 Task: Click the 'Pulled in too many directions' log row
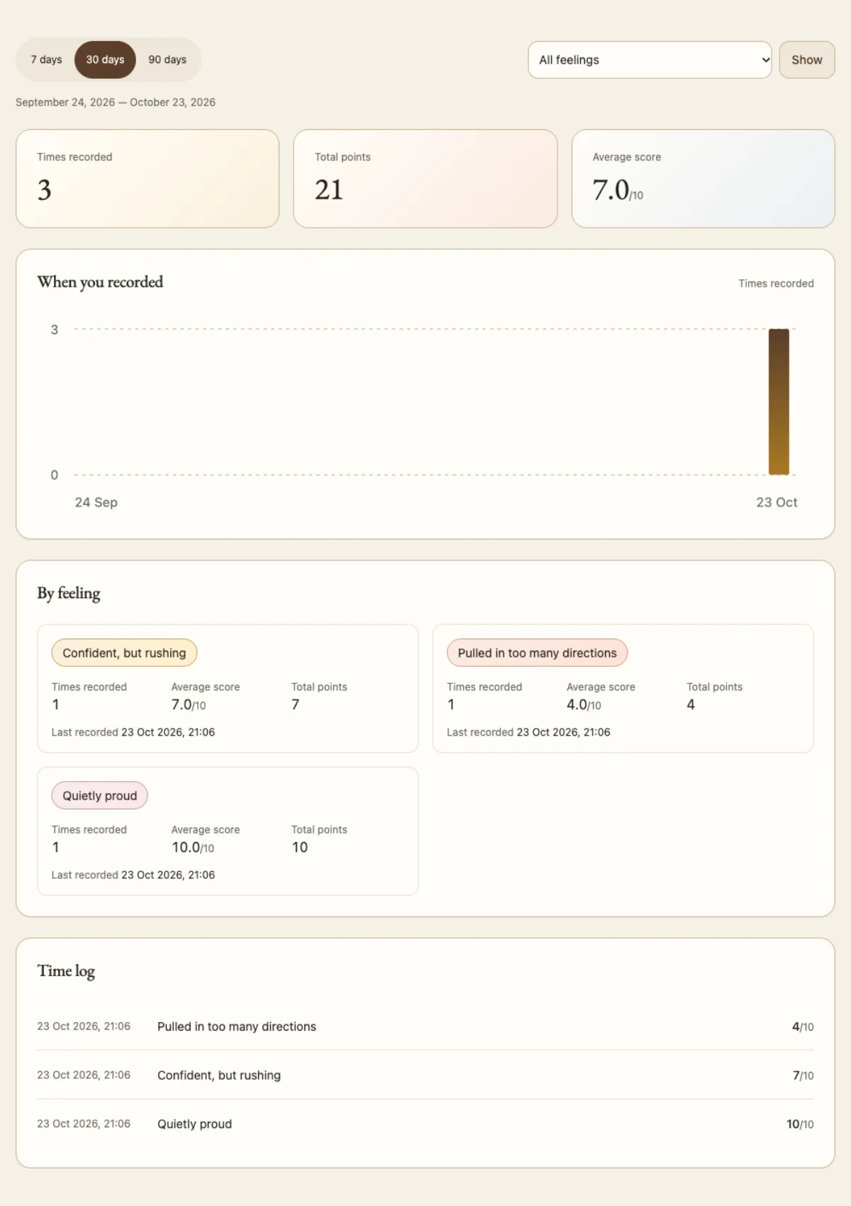425,1027
